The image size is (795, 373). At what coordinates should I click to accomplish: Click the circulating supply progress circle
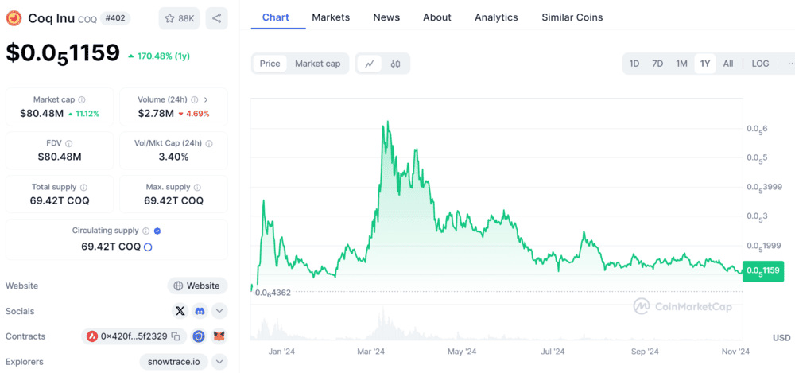pos(148,247)
